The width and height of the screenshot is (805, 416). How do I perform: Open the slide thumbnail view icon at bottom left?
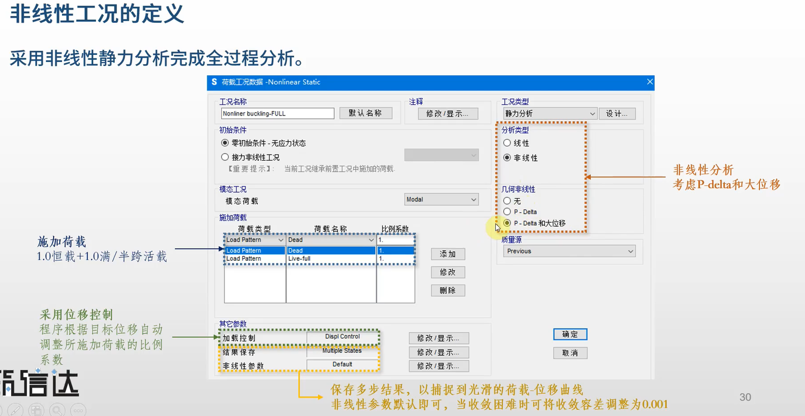[x=36, y=409]
